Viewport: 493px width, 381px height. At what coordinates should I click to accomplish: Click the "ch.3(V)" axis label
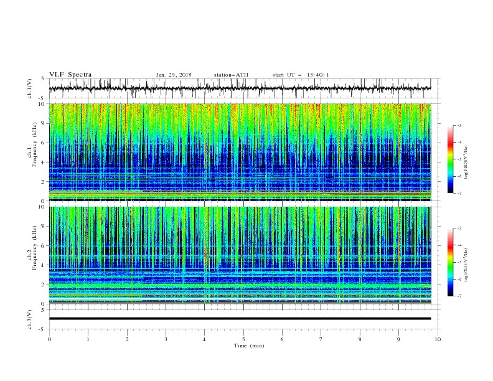(30, 319)
